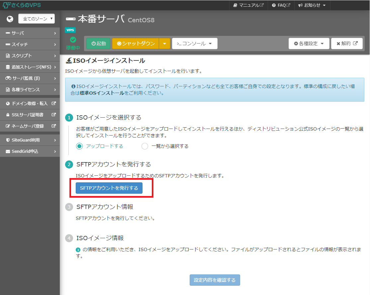Select the 一覧から選択する radio option

click(145, 146)
